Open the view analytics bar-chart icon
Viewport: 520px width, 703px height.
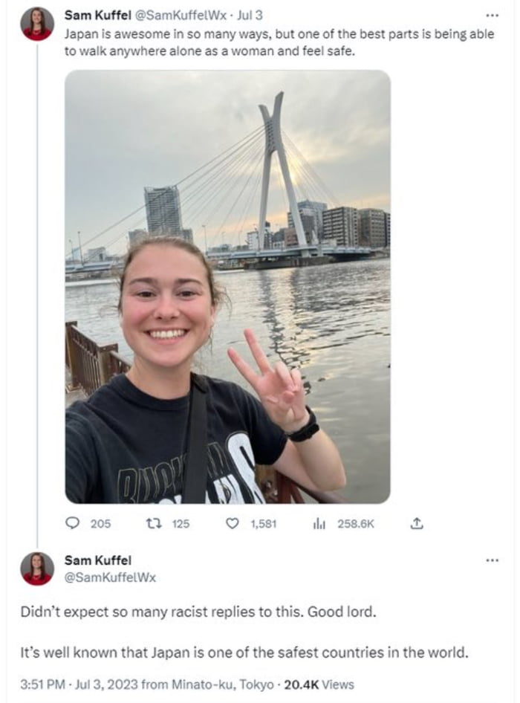319,523
